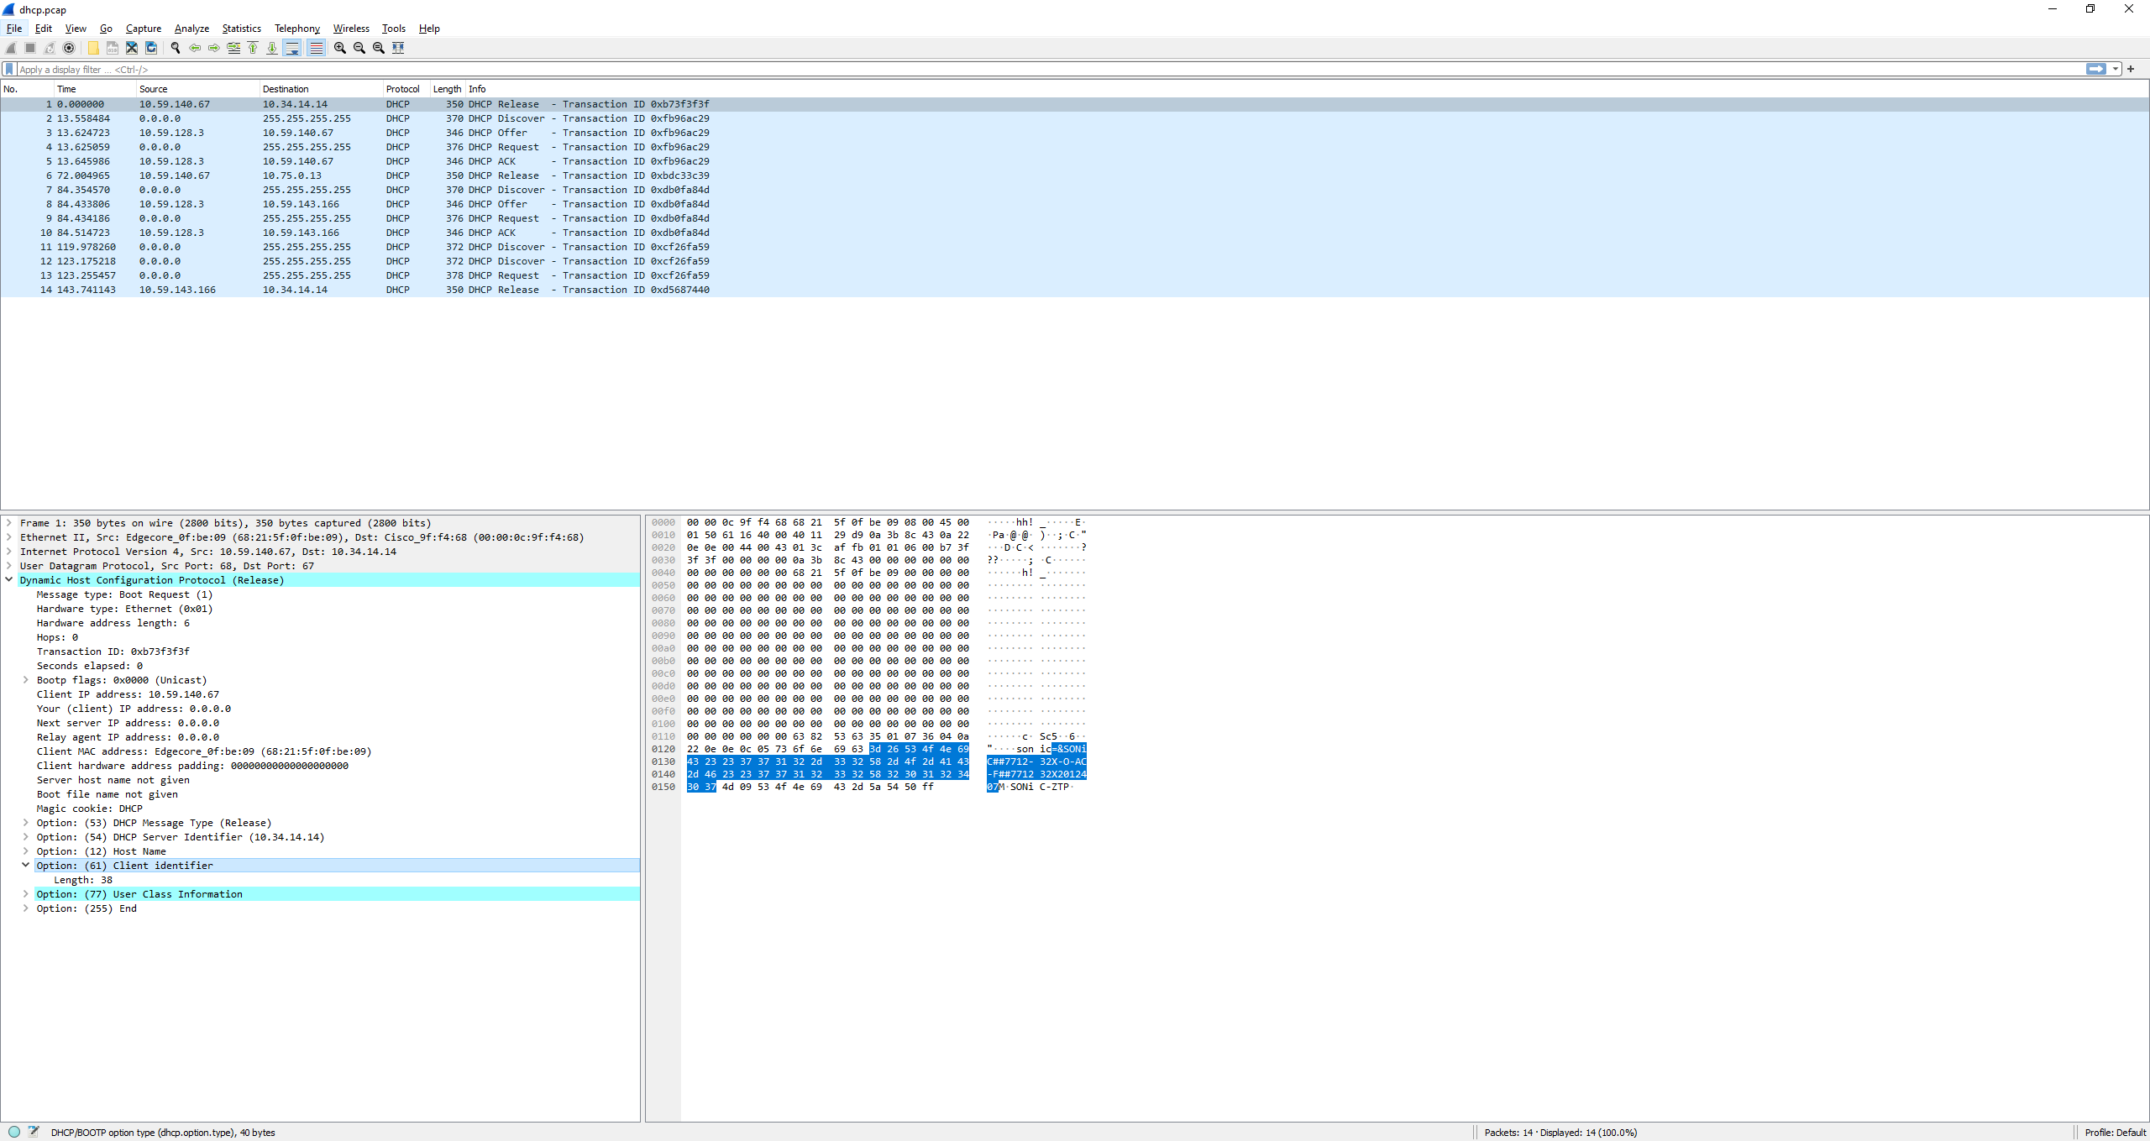Expand the Ethernet II protocol entry
The height and width of the screenshot is (1141, 2150).
click(x=8, y=537)
